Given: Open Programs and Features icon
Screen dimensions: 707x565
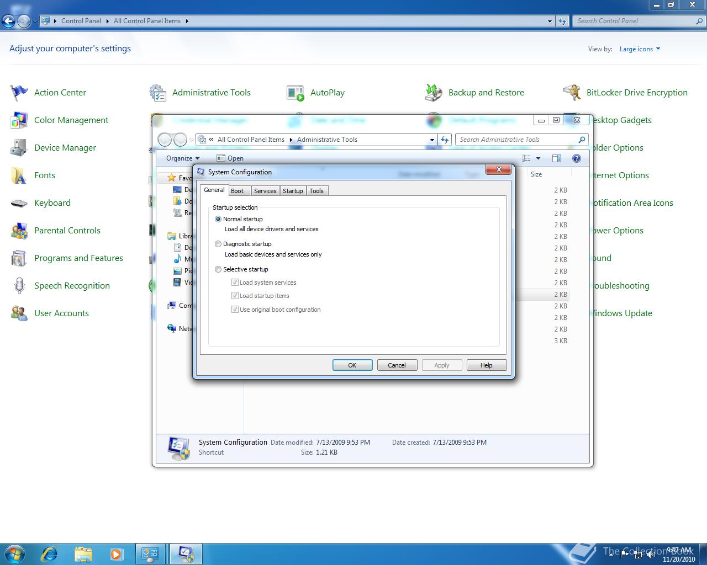Looking at the screenshot, I should [x=19, y=258].
